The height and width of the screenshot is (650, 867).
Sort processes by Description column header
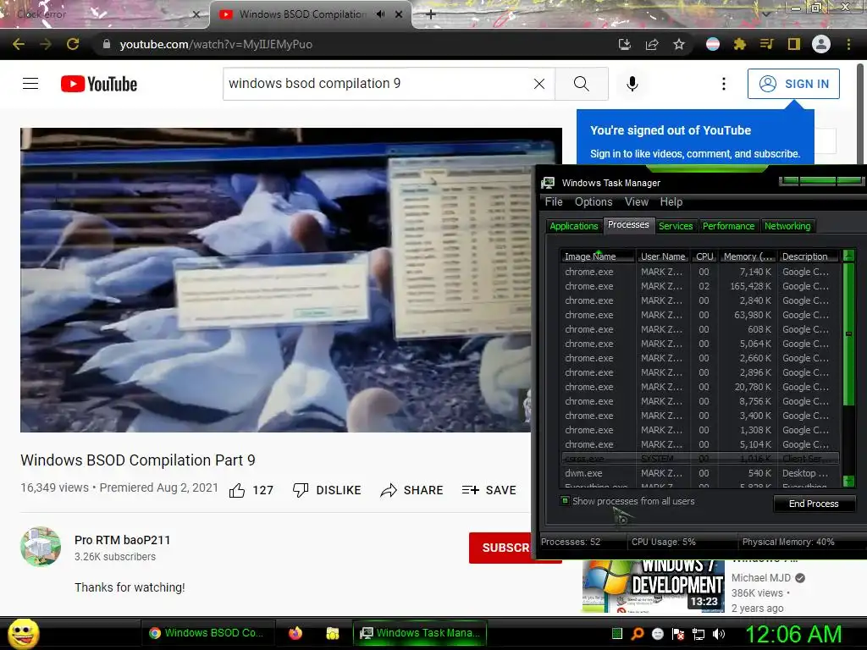[809, 256]
